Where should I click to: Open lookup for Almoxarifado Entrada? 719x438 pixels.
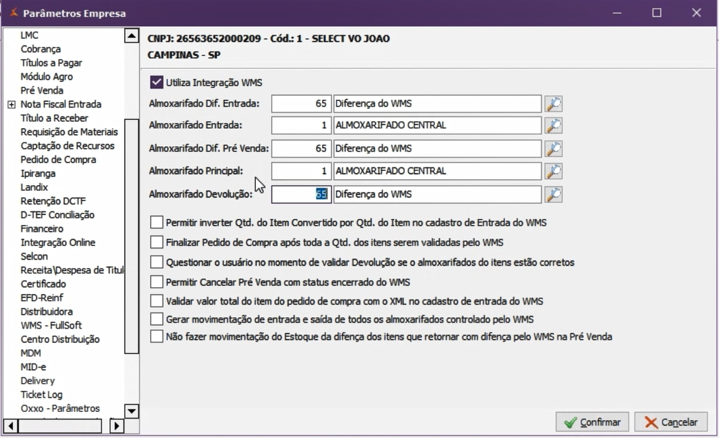click(554, 125)
